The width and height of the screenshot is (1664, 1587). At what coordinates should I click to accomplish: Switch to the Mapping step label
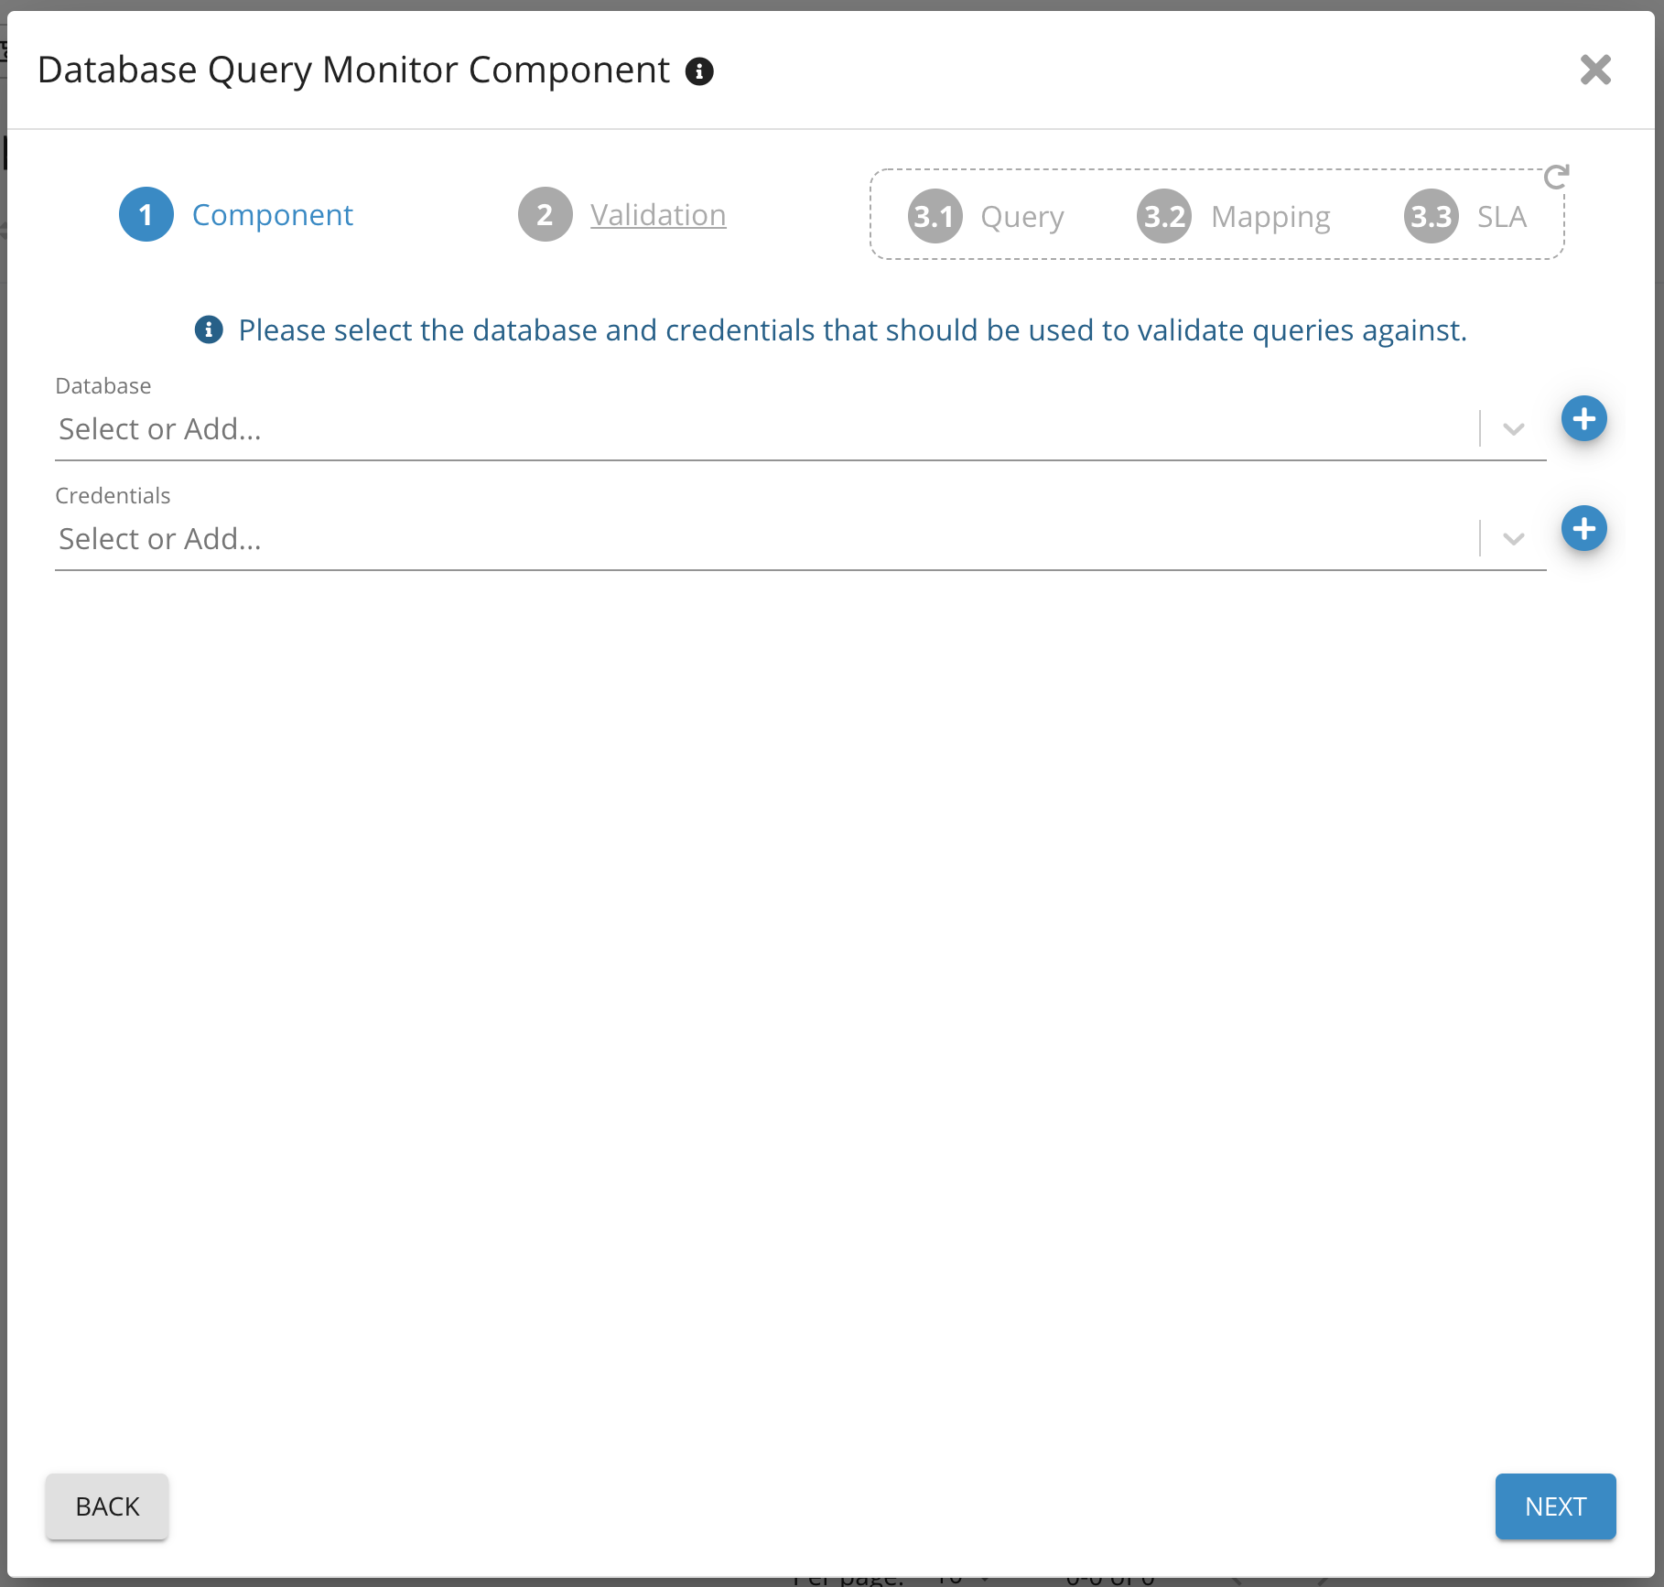[1270, 217]
